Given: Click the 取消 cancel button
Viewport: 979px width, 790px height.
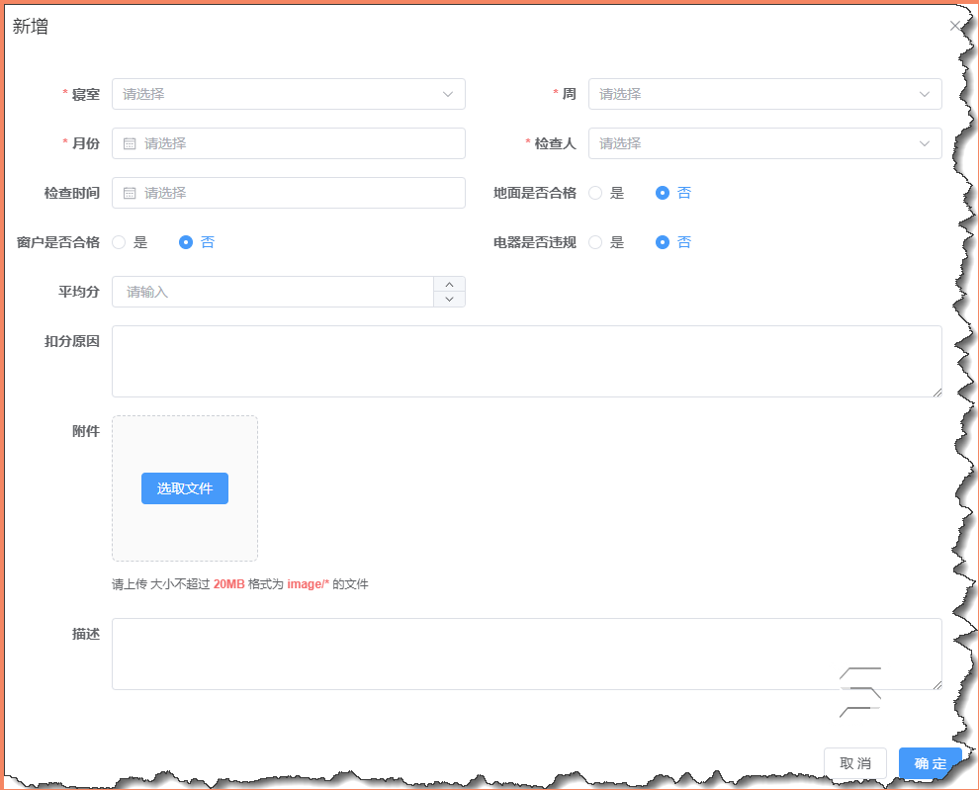Looking at the screenshot, I should (854, 762).
